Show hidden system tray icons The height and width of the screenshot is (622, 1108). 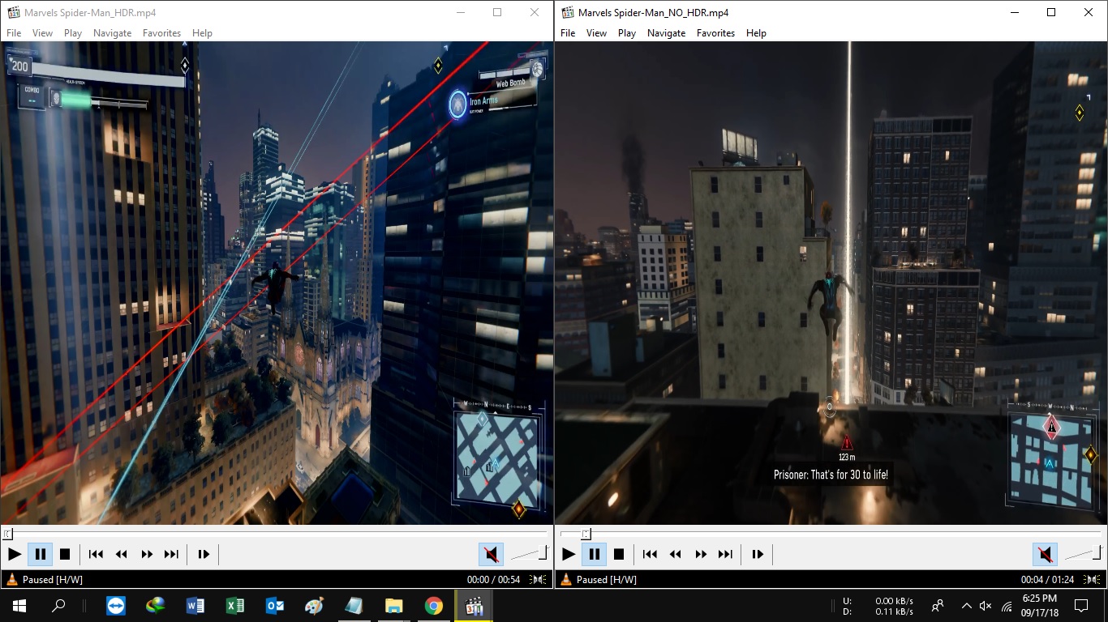[966, 606]
